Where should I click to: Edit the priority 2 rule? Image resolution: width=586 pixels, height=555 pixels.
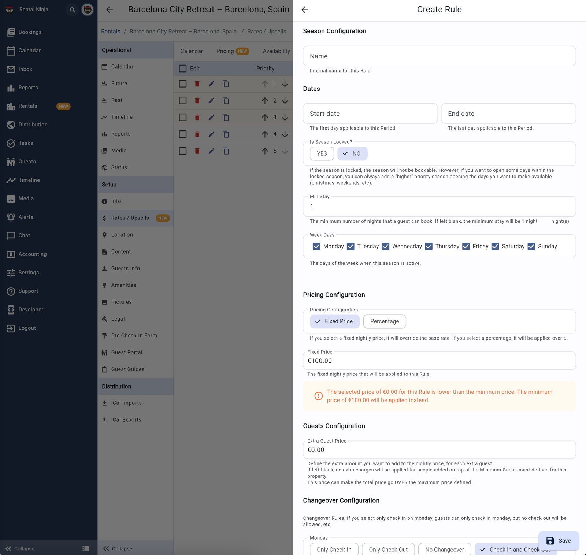211,100
